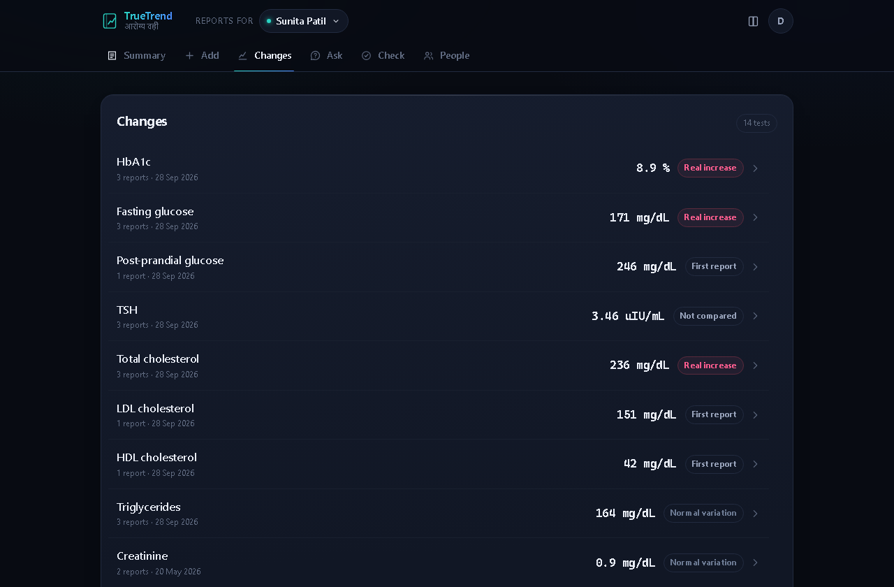Viewport: 894px width, 587px height.
Task: Expand the HDL cholesterol row chevron
Action: coord(755,464)
